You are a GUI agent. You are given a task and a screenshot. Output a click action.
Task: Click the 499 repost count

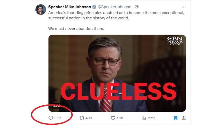89,118
